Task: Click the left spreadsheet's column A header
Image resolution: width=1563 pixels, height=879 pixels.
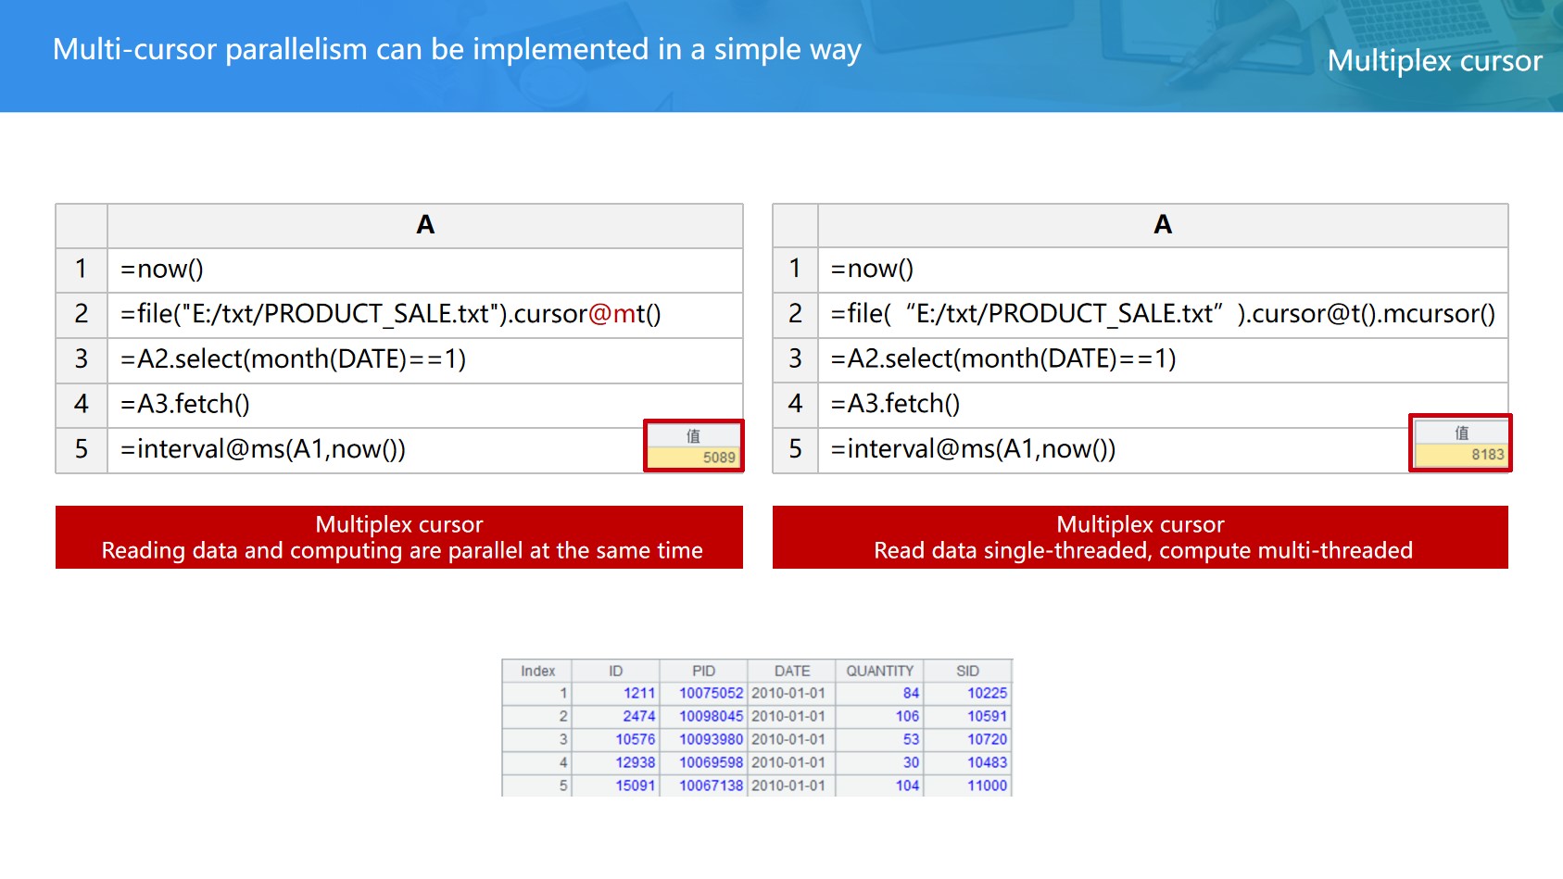Action: click(424, 225)
